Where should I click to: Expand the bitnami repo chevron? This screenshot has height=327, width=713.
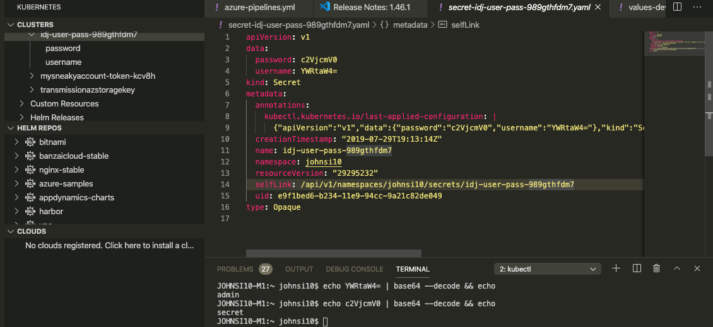click(x=16, y=142)
